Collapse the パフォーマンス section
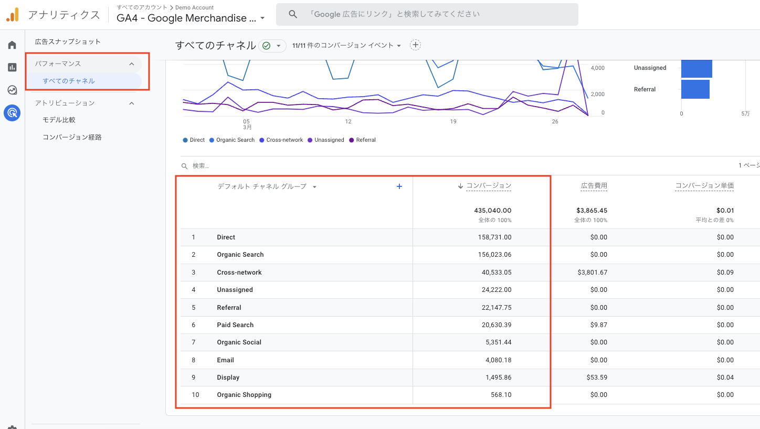760x429 pixels. click(x=132, y=64)
